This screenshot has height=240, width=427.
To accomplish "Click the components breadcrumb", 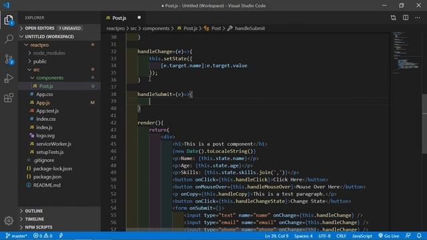I will coord(156,28).
